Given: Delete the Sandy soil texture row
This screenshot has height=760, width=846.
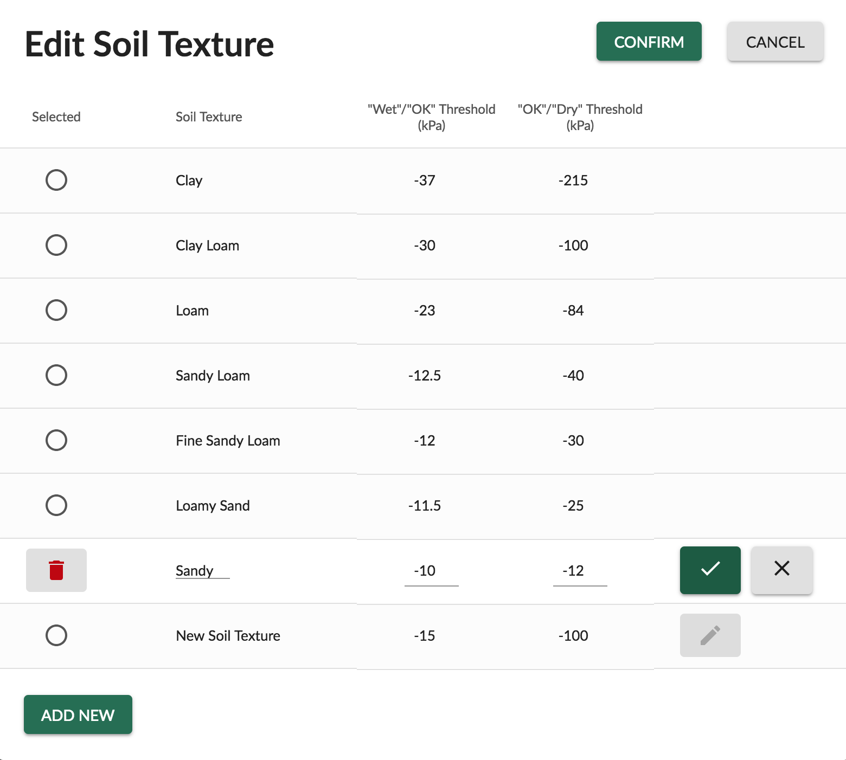Looking at the screenshot, I should [x=56, y=570].
